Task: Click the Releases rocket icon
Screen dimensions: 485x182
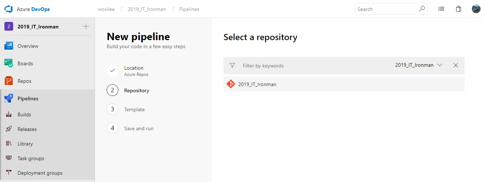Action: (9, 129)
